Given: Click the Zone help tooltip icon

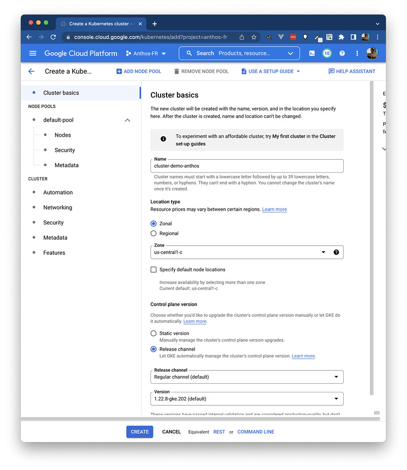Looking at the screenshot, I should (336, 252).
